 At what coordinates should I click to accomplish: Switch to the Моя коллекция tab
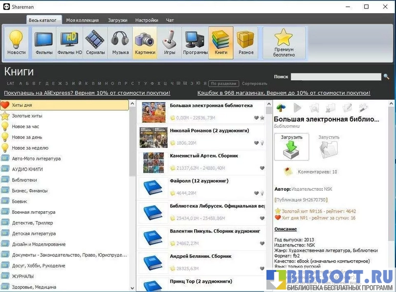(82, 20)
